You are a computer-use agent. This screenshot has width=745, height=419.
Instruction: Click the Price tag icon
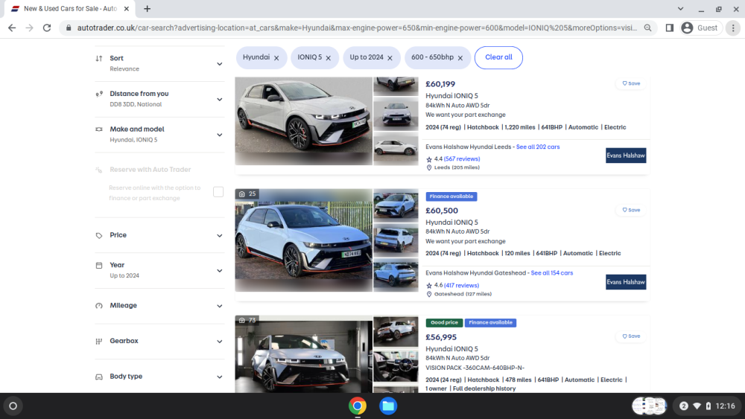coord(99,235)
